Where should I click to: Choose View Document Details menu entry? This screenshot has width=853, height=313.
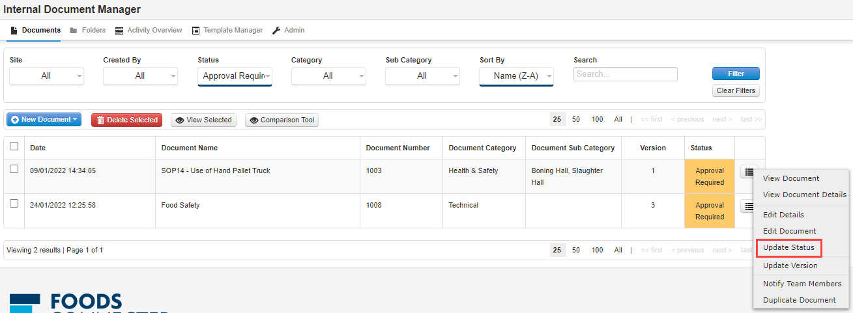tap(805, 195)
